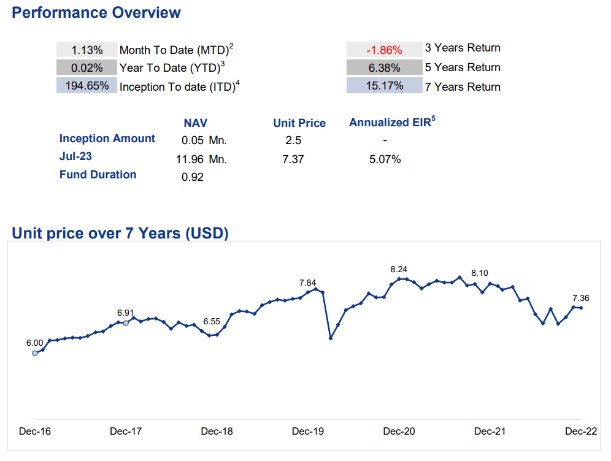
Task: Click the 194.65% Inception To Date cell
Action: 87,85
